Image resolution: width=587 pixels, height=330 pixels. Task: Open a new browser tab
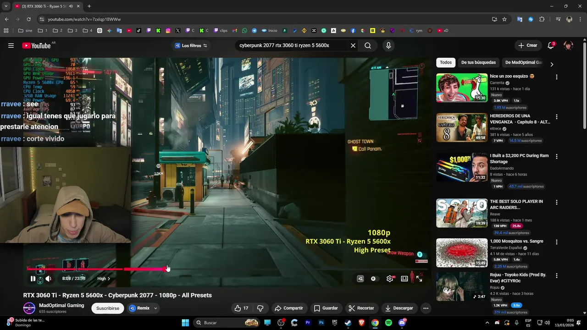89,6
